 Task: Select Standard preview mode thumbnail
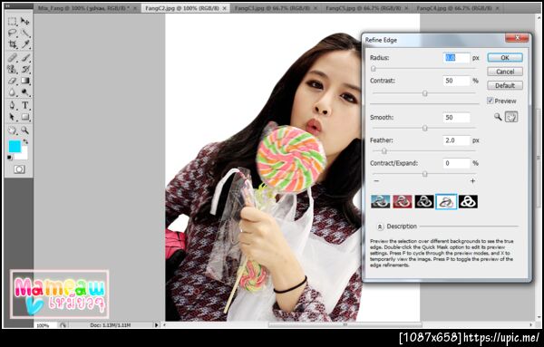[380, 201]
